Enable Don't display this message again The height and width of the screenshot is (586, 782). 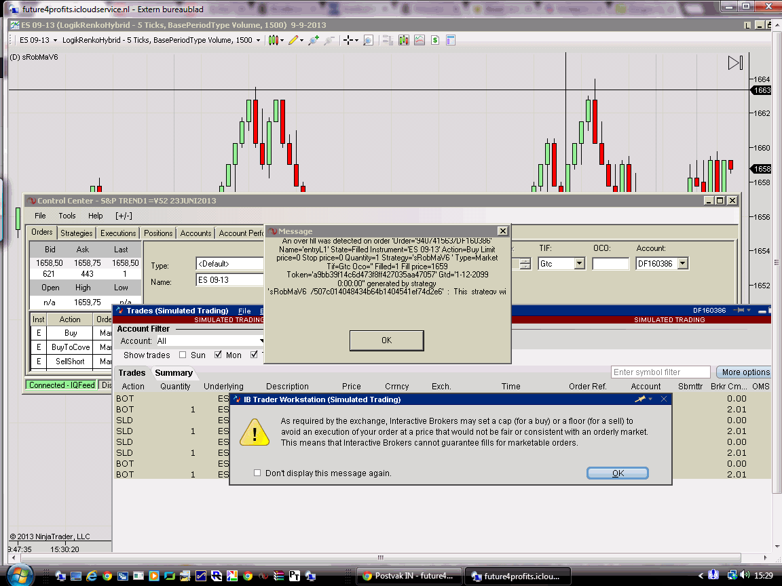point(257,473)
